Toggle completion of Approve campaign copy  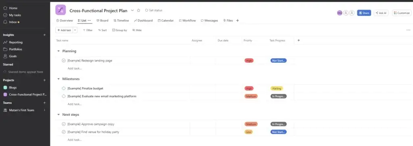pos(63,124)
